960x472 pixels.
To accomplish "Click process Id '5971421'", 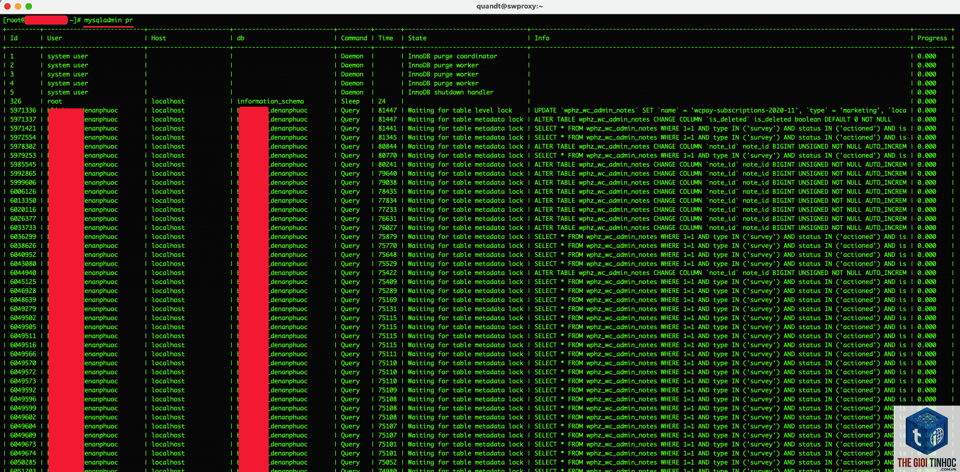I will click(x=23, y=128).
